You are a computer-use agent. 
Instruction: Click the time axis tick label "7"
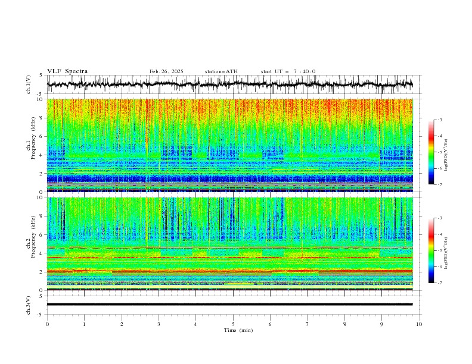(307, 324)
